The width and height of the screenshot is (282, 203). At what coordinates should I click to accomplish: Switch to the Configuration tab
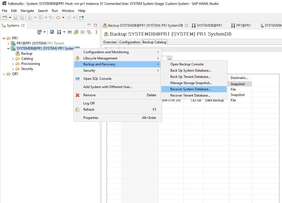pos(130,42)
